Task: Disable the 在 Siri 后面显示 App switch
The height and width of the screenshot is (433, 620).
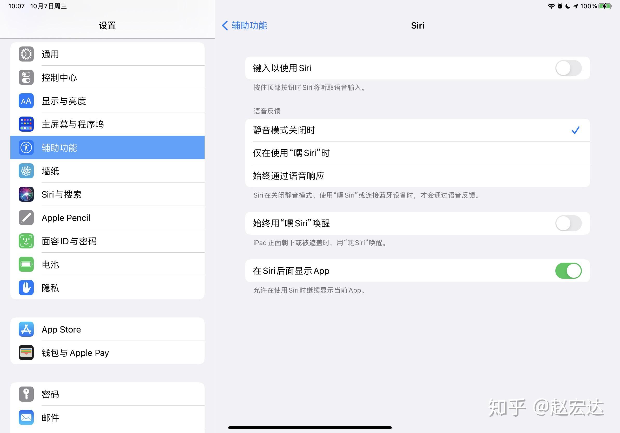Action: (568, 271)
